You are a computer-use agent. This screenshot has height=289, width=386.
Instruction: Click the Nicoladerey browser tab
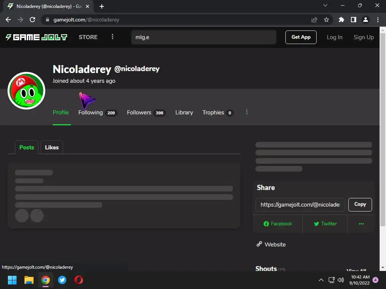[x=48, y=6]
